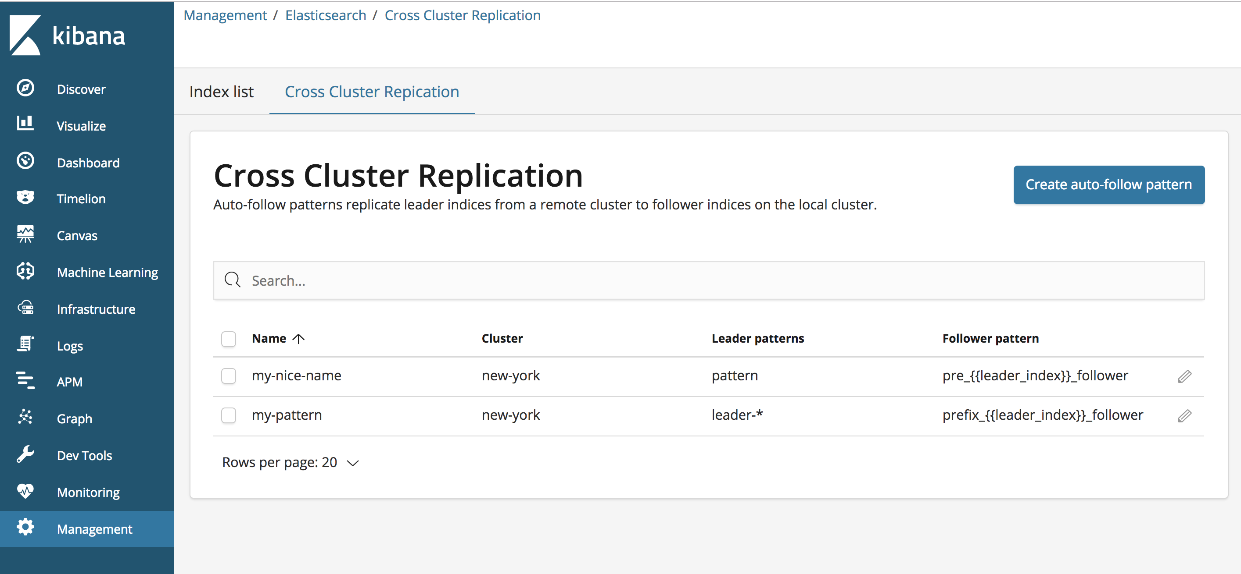The height and width of the screenshot is (574, 1241).
Task: Select the Cross Cluster Repication tab
Action: [371, 92]
